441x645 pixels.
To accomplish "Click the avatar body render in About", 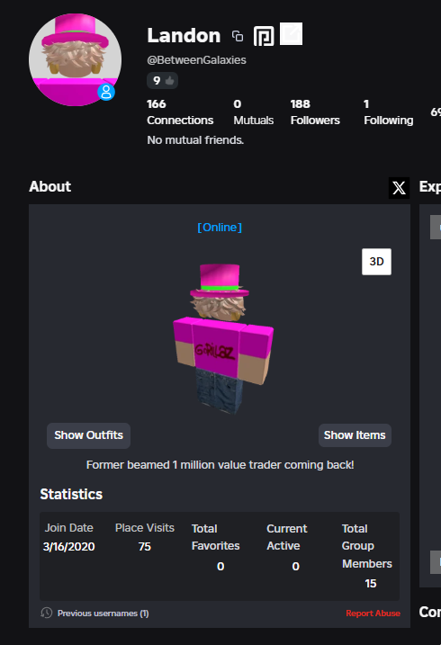I will tap(223, 338).
